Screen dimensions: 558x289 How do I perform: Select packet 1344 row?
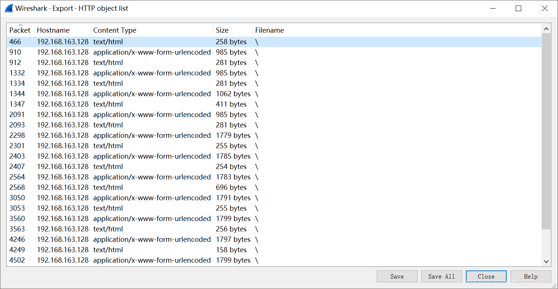274,94
